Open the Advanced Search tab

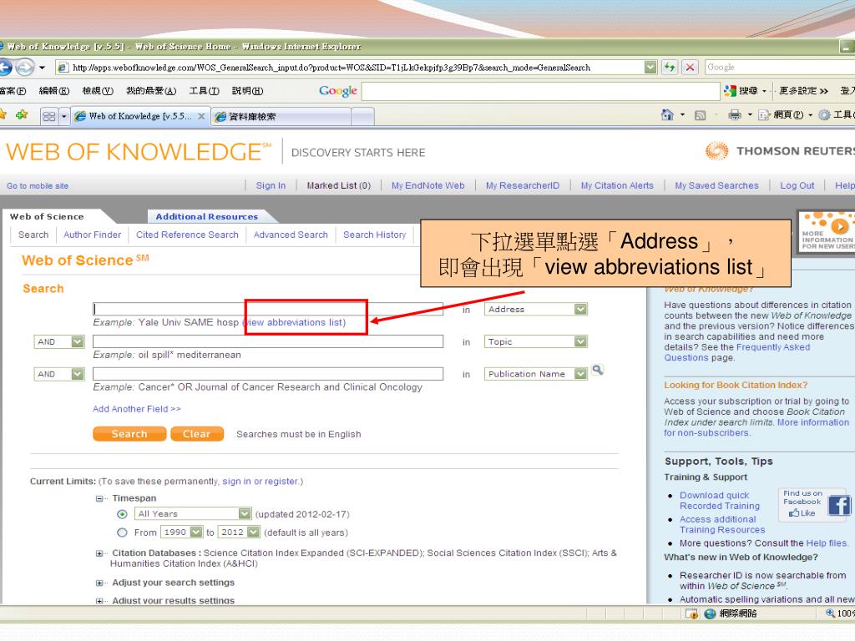tap(291, 235)
